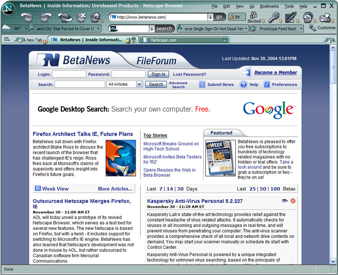This screenshot has height=275, width=338.
Task: Open the Lost Password? link
Action: point(189,74)
